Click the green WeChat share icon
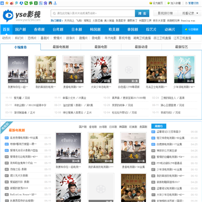202x202 pixels. click(x=26, y=3)
